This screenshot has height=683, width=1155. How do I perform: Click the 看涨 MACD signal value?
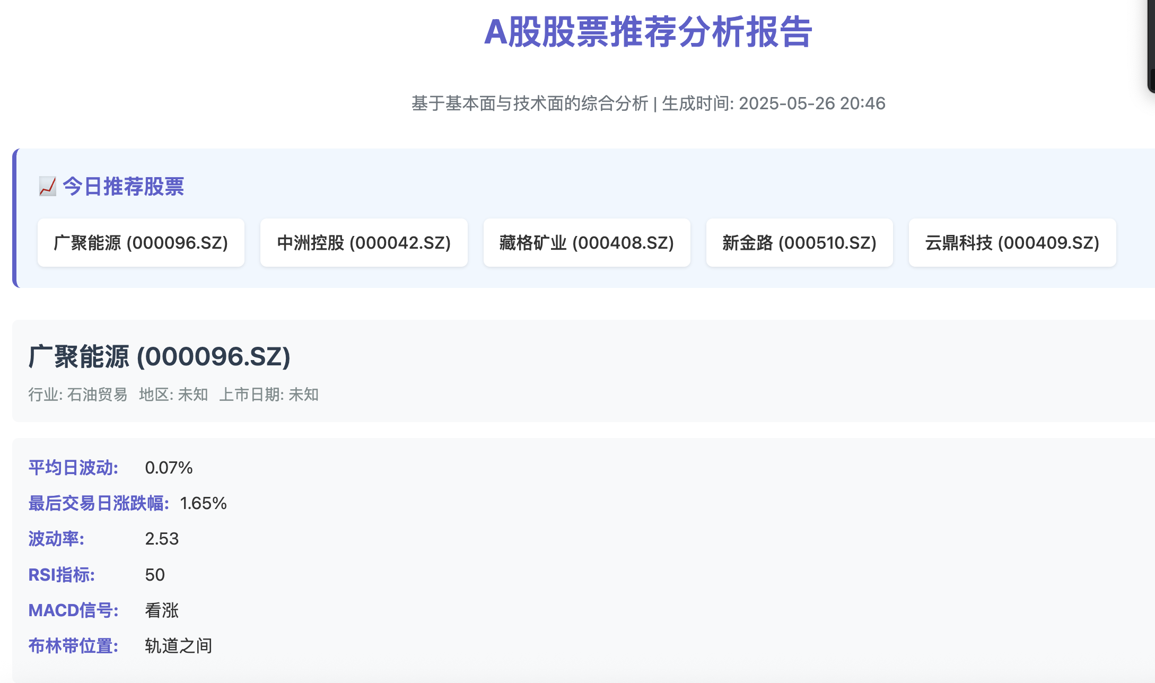(162, 610)
